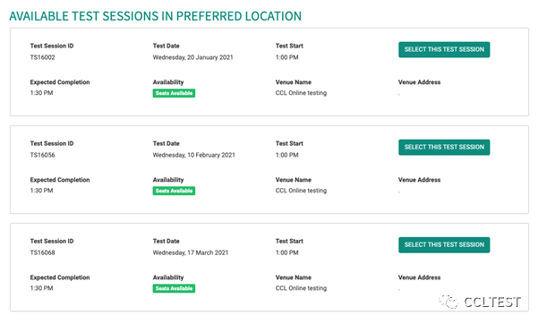Screen dimensions: 538x324
Task: Click session ID TS16002 text
Action: coord(43,57)
